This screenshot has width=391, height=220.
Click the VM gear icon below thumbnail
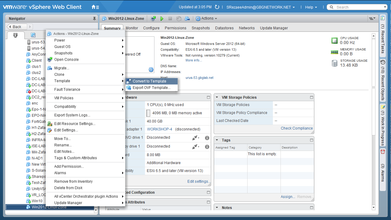pos(151,70)
